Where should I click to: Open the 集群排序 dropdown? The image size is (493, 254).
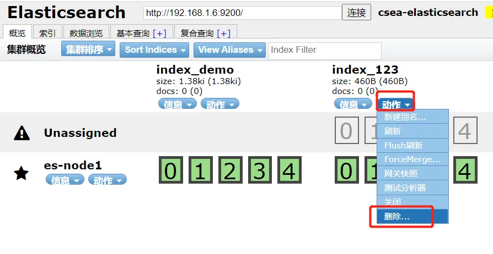click(x=88, y=49)
